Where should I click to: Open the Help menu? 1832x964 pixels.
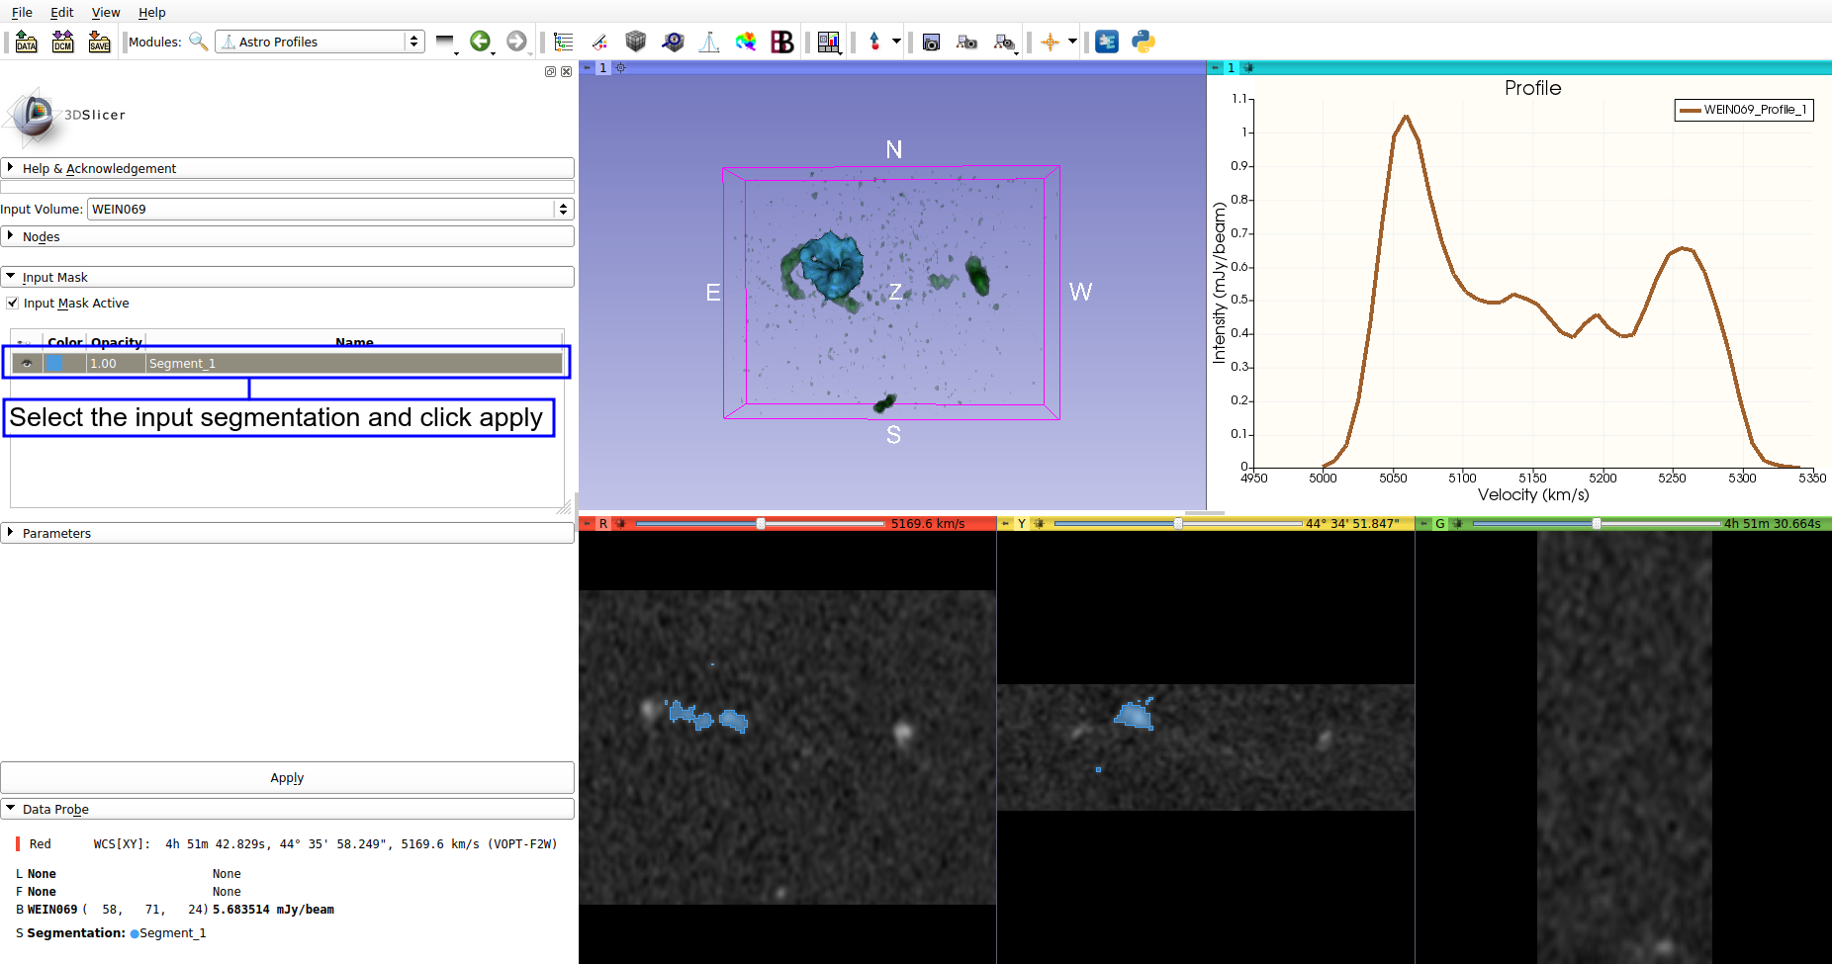152,13
